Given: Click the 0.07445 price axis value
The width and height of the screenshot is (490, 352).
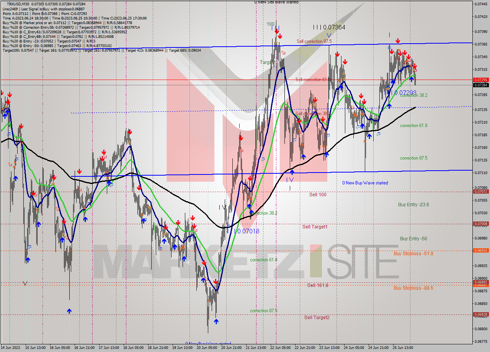Looking at the screenshot, I should [481, 4].
